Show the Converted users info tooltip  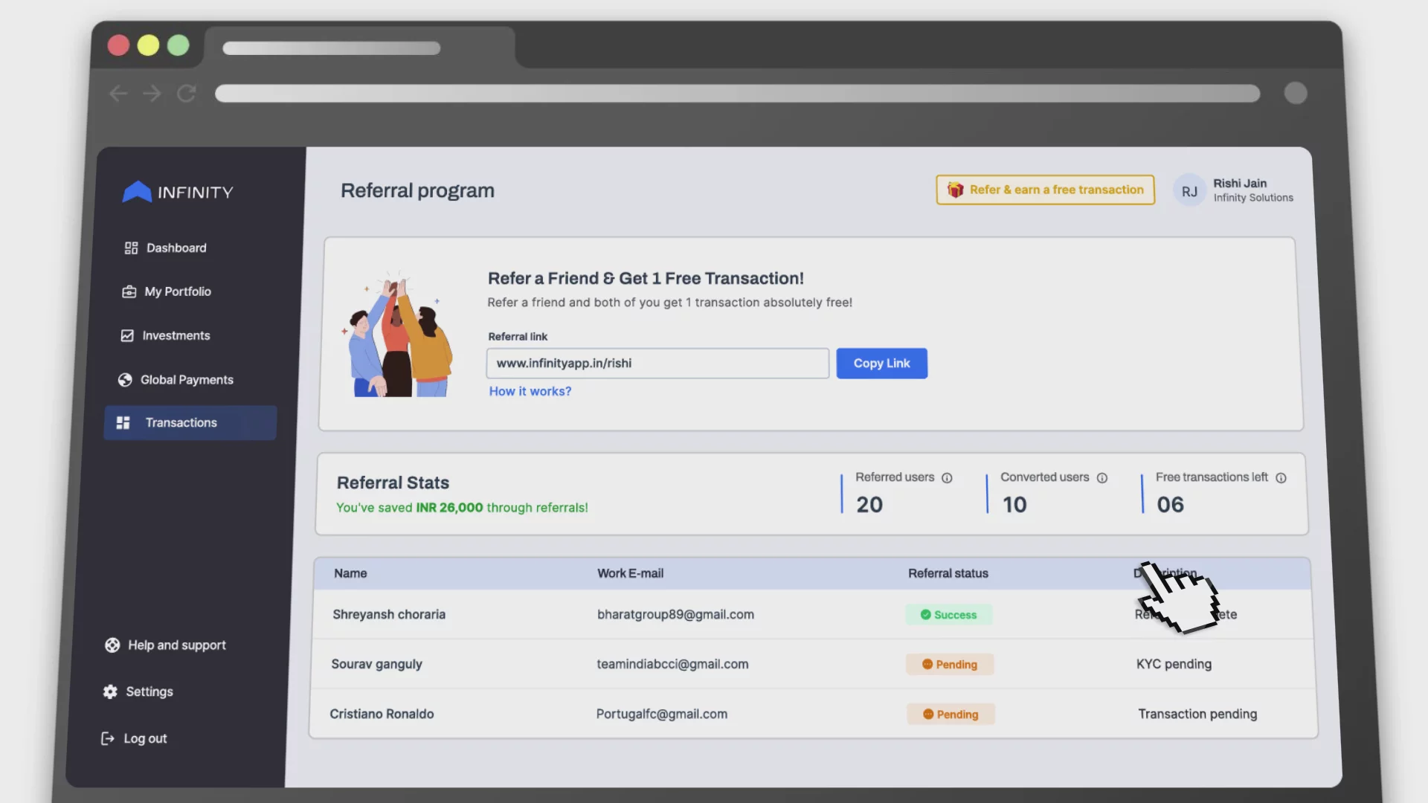point(1101,478)
